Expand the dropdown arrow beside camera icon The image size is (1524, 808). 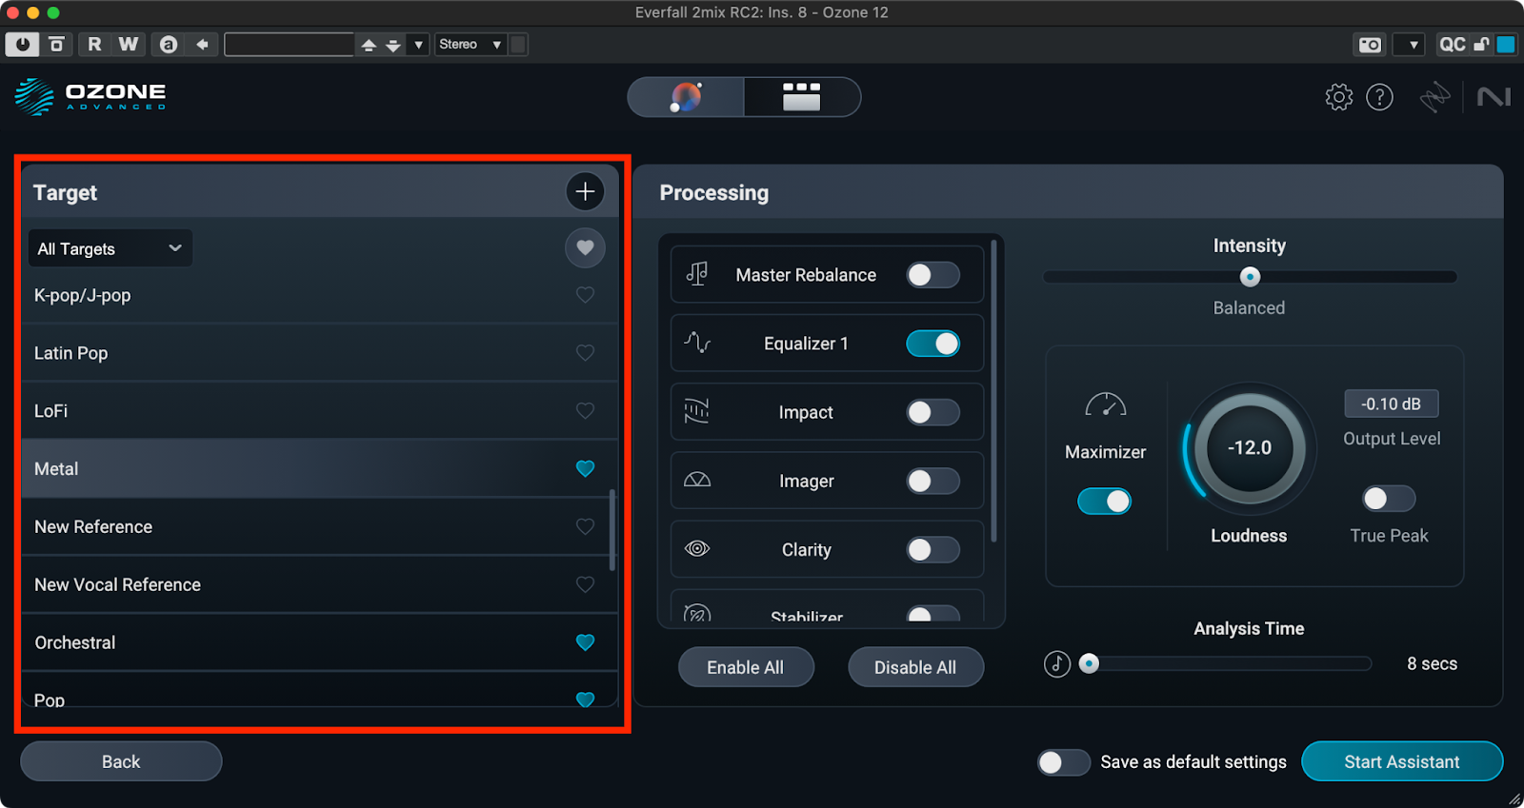1413,45
